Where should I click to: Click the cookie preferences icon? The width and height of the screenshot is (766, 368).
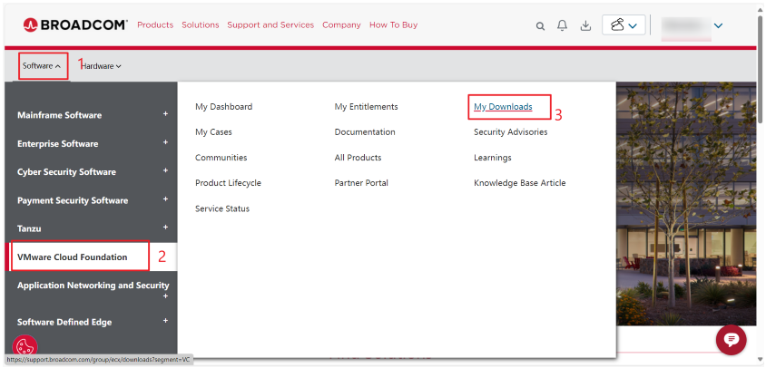pyautogui.click(x=25, y=347)
